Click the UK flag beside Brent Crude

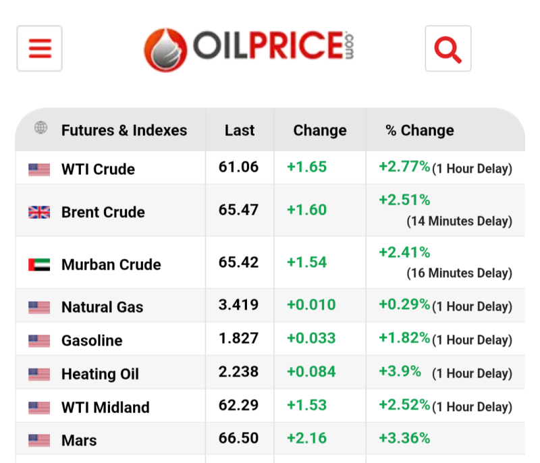tap(39, 212)
